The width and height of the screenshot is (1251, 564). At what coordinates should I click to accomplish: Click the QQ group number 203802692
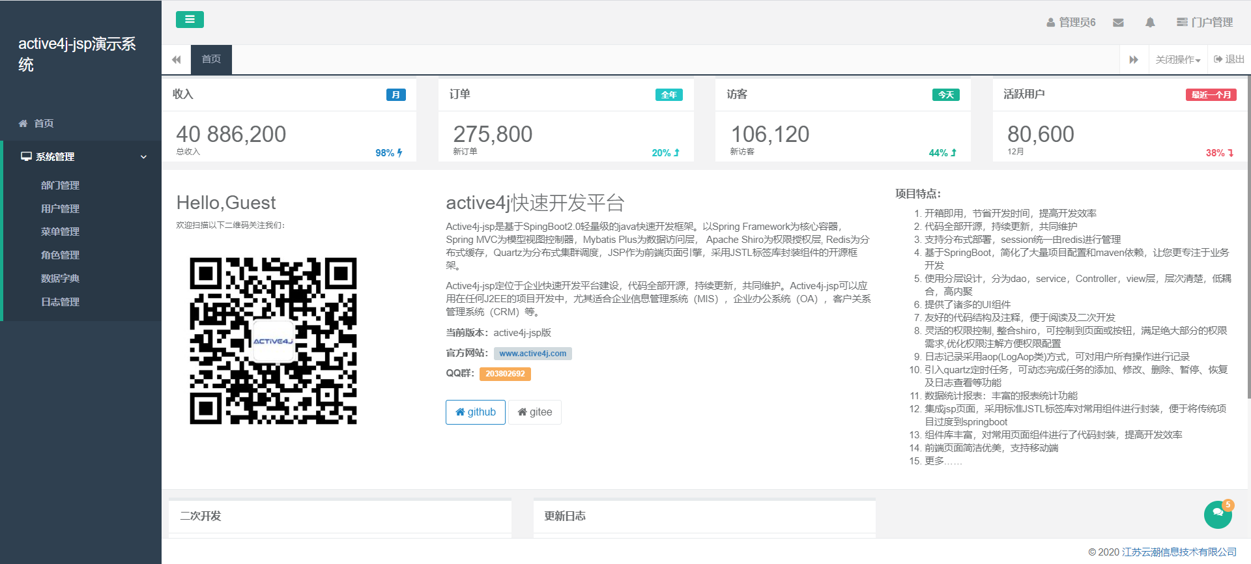click(505, 374)
